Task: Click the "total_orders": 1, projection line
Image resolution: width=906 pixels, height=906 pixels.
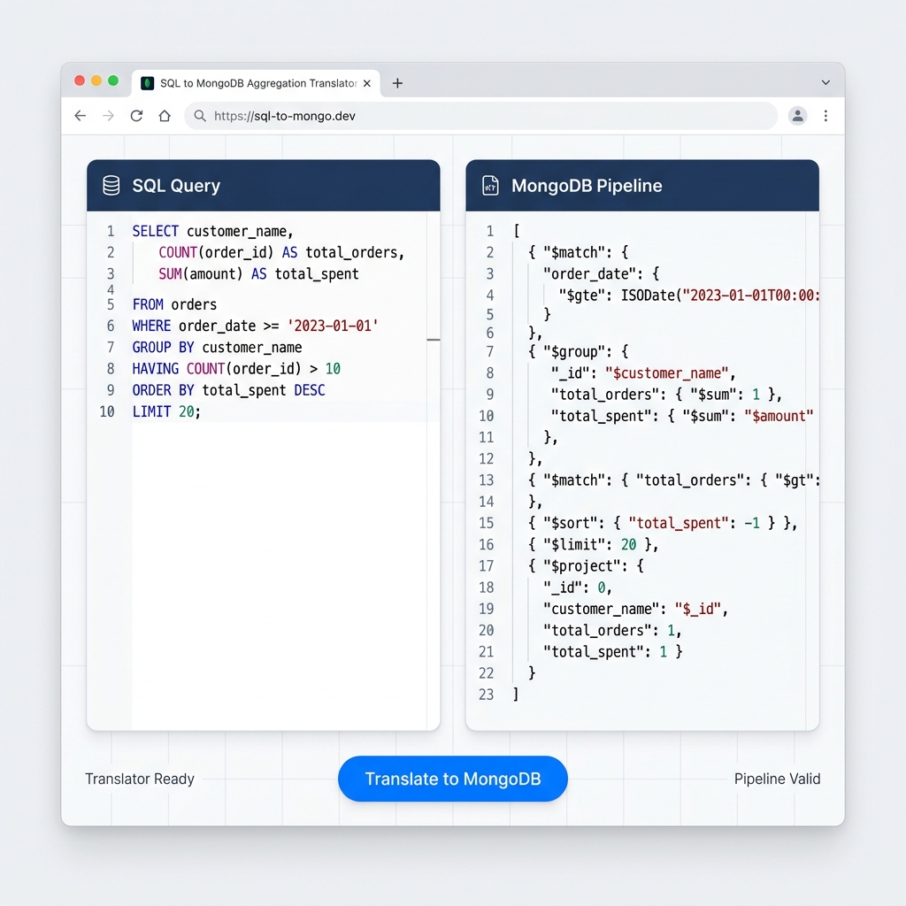Action: pyautogui.click(x=612, y=630)
